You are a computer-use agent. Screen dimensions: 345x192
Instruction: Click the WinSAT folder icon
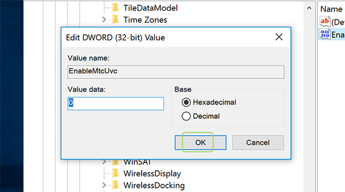pos(116,162)
